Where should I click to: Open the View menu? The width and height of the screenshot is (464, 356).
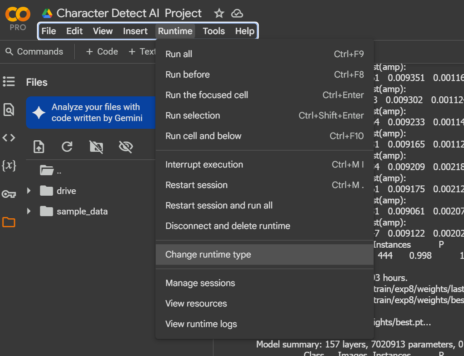pos(103,31)
